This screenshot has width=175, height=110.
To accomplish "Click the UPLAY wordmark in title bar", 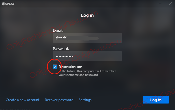I will click(x=10, y=4).
